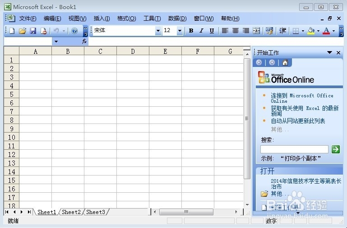Open 窗口(W) menu
This screenshot has width=347, height=228.
pos(204,19)
